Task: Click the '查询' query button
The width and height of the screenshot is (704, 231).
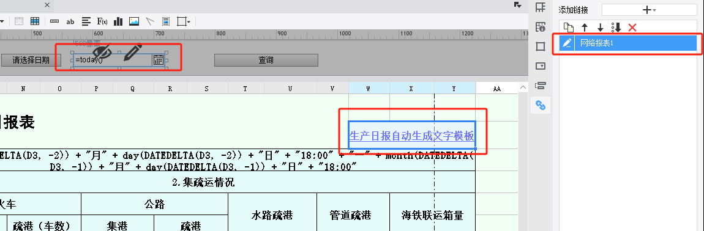Action: click(x=266, y=60)
